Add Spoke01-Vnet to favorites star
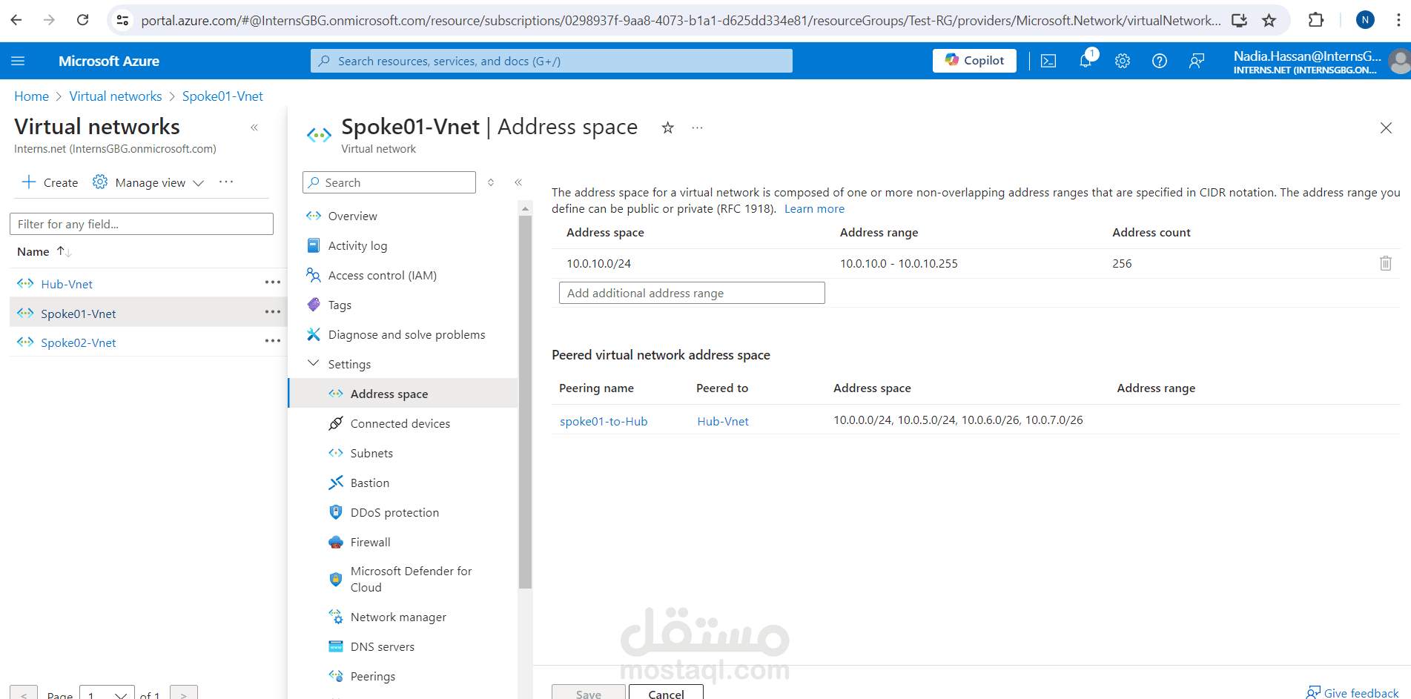 click(x=668, y=127)
